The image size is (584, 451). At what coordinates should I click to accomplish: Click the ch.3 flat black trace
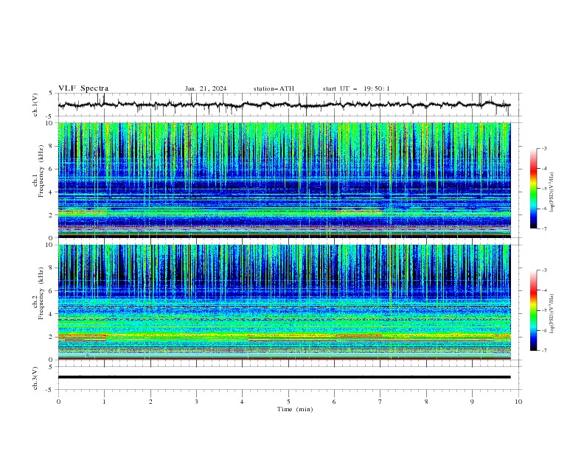pyautogui.click(x=284, y=377)
